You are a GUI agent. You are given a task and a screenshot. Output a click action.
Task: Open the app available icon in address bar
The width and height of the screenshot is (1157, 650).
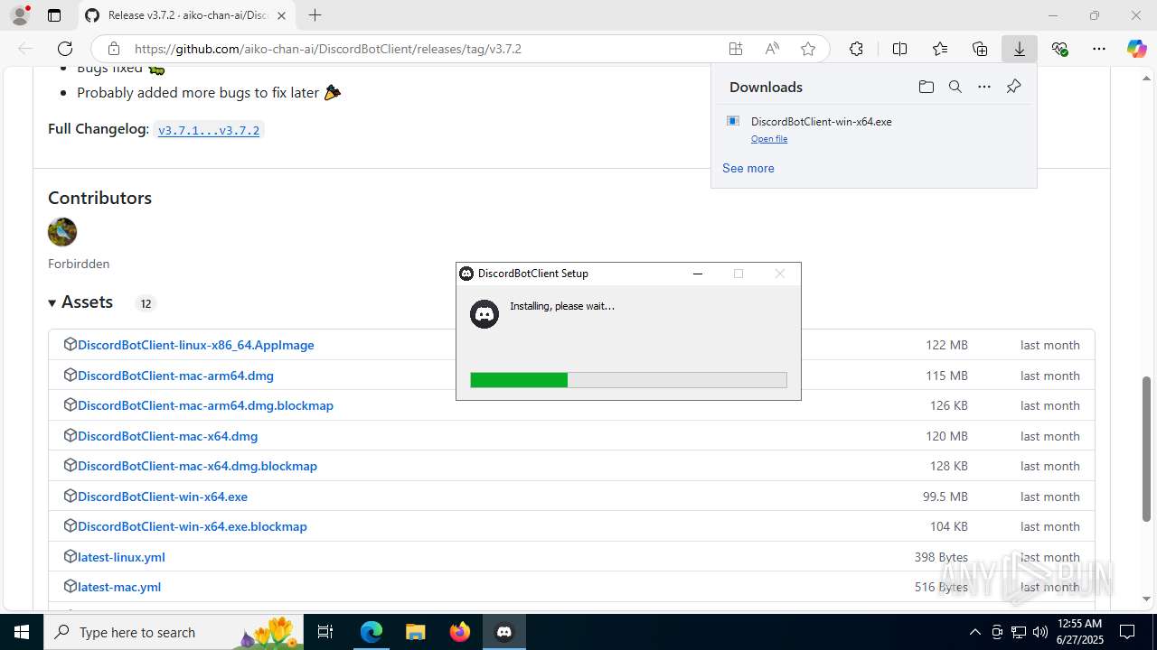[736, 49]
